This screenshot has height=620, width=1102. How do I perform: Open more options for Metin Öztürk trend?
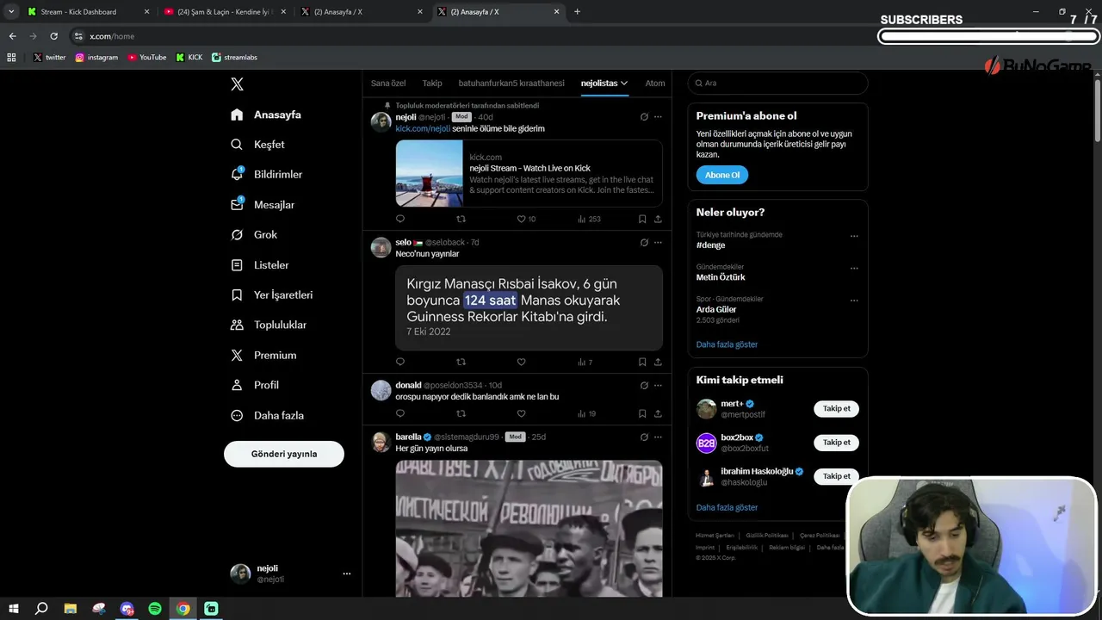854,268
